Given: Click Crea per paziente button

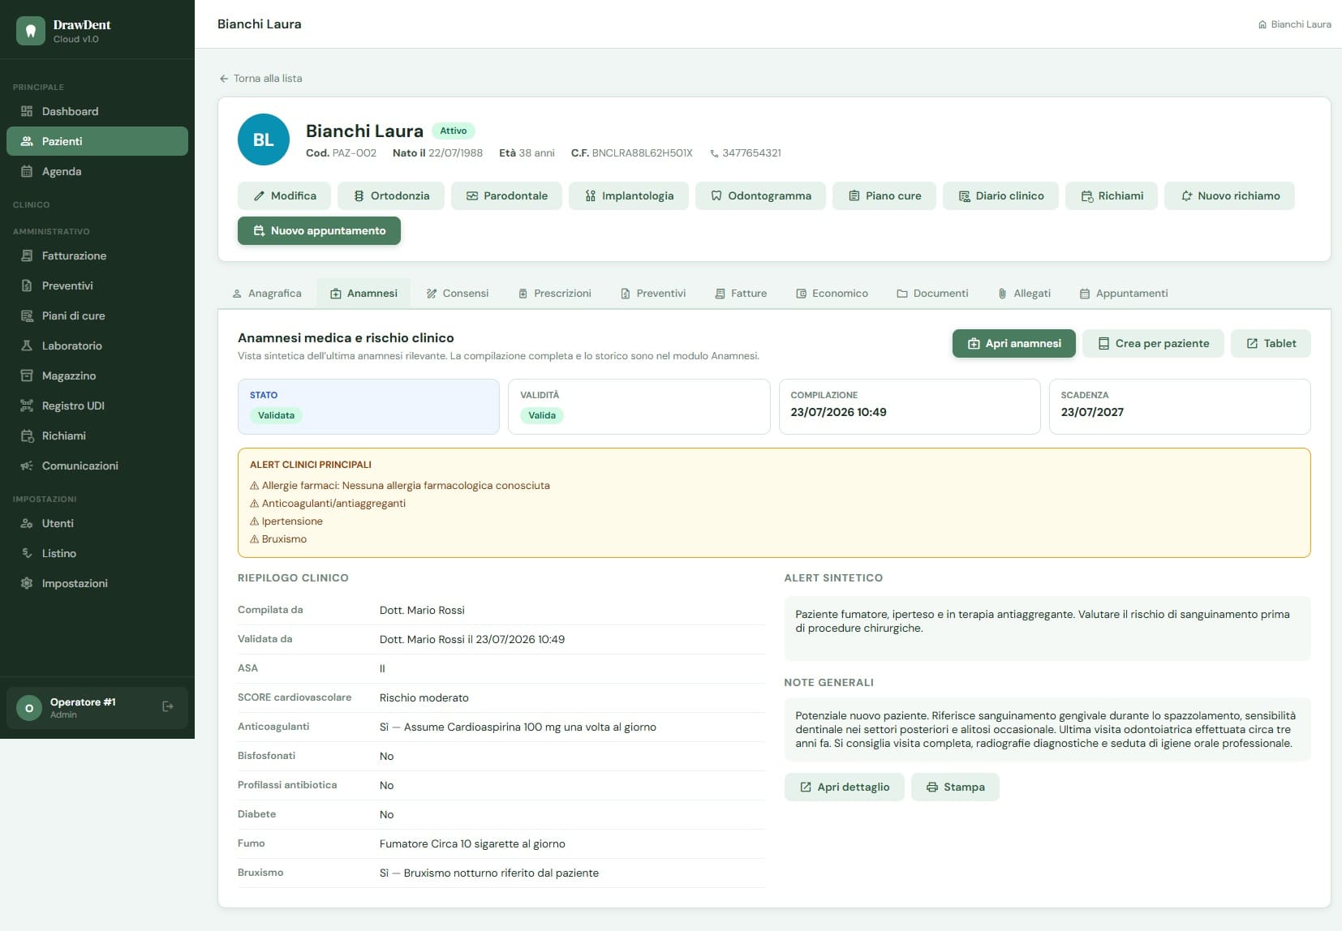Looking at the screenshot, I should coord(1153,344).
